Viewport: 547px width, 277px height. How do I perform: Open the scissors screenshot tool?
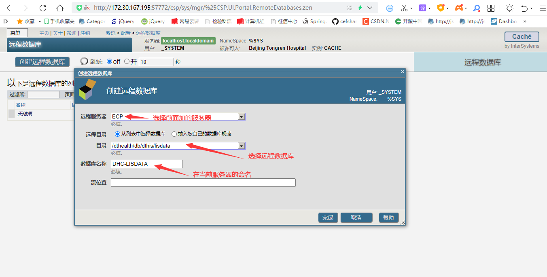click(404, 8)
